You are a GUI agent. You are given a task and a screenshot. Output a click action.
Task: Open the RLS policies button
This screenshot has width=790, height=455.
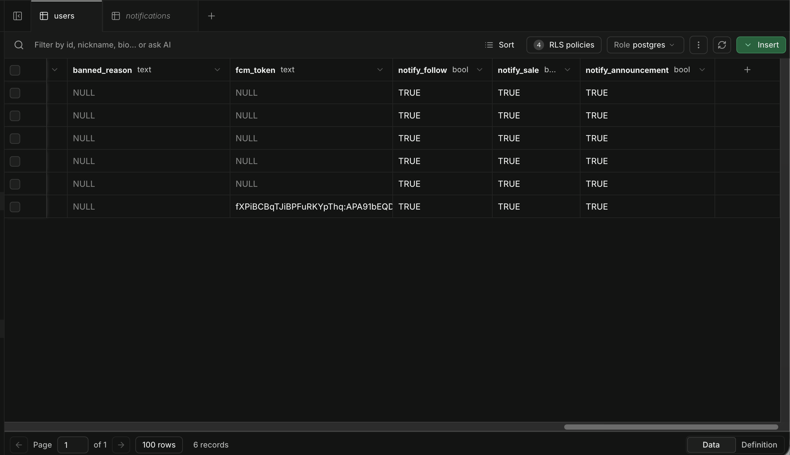[564, 45]
